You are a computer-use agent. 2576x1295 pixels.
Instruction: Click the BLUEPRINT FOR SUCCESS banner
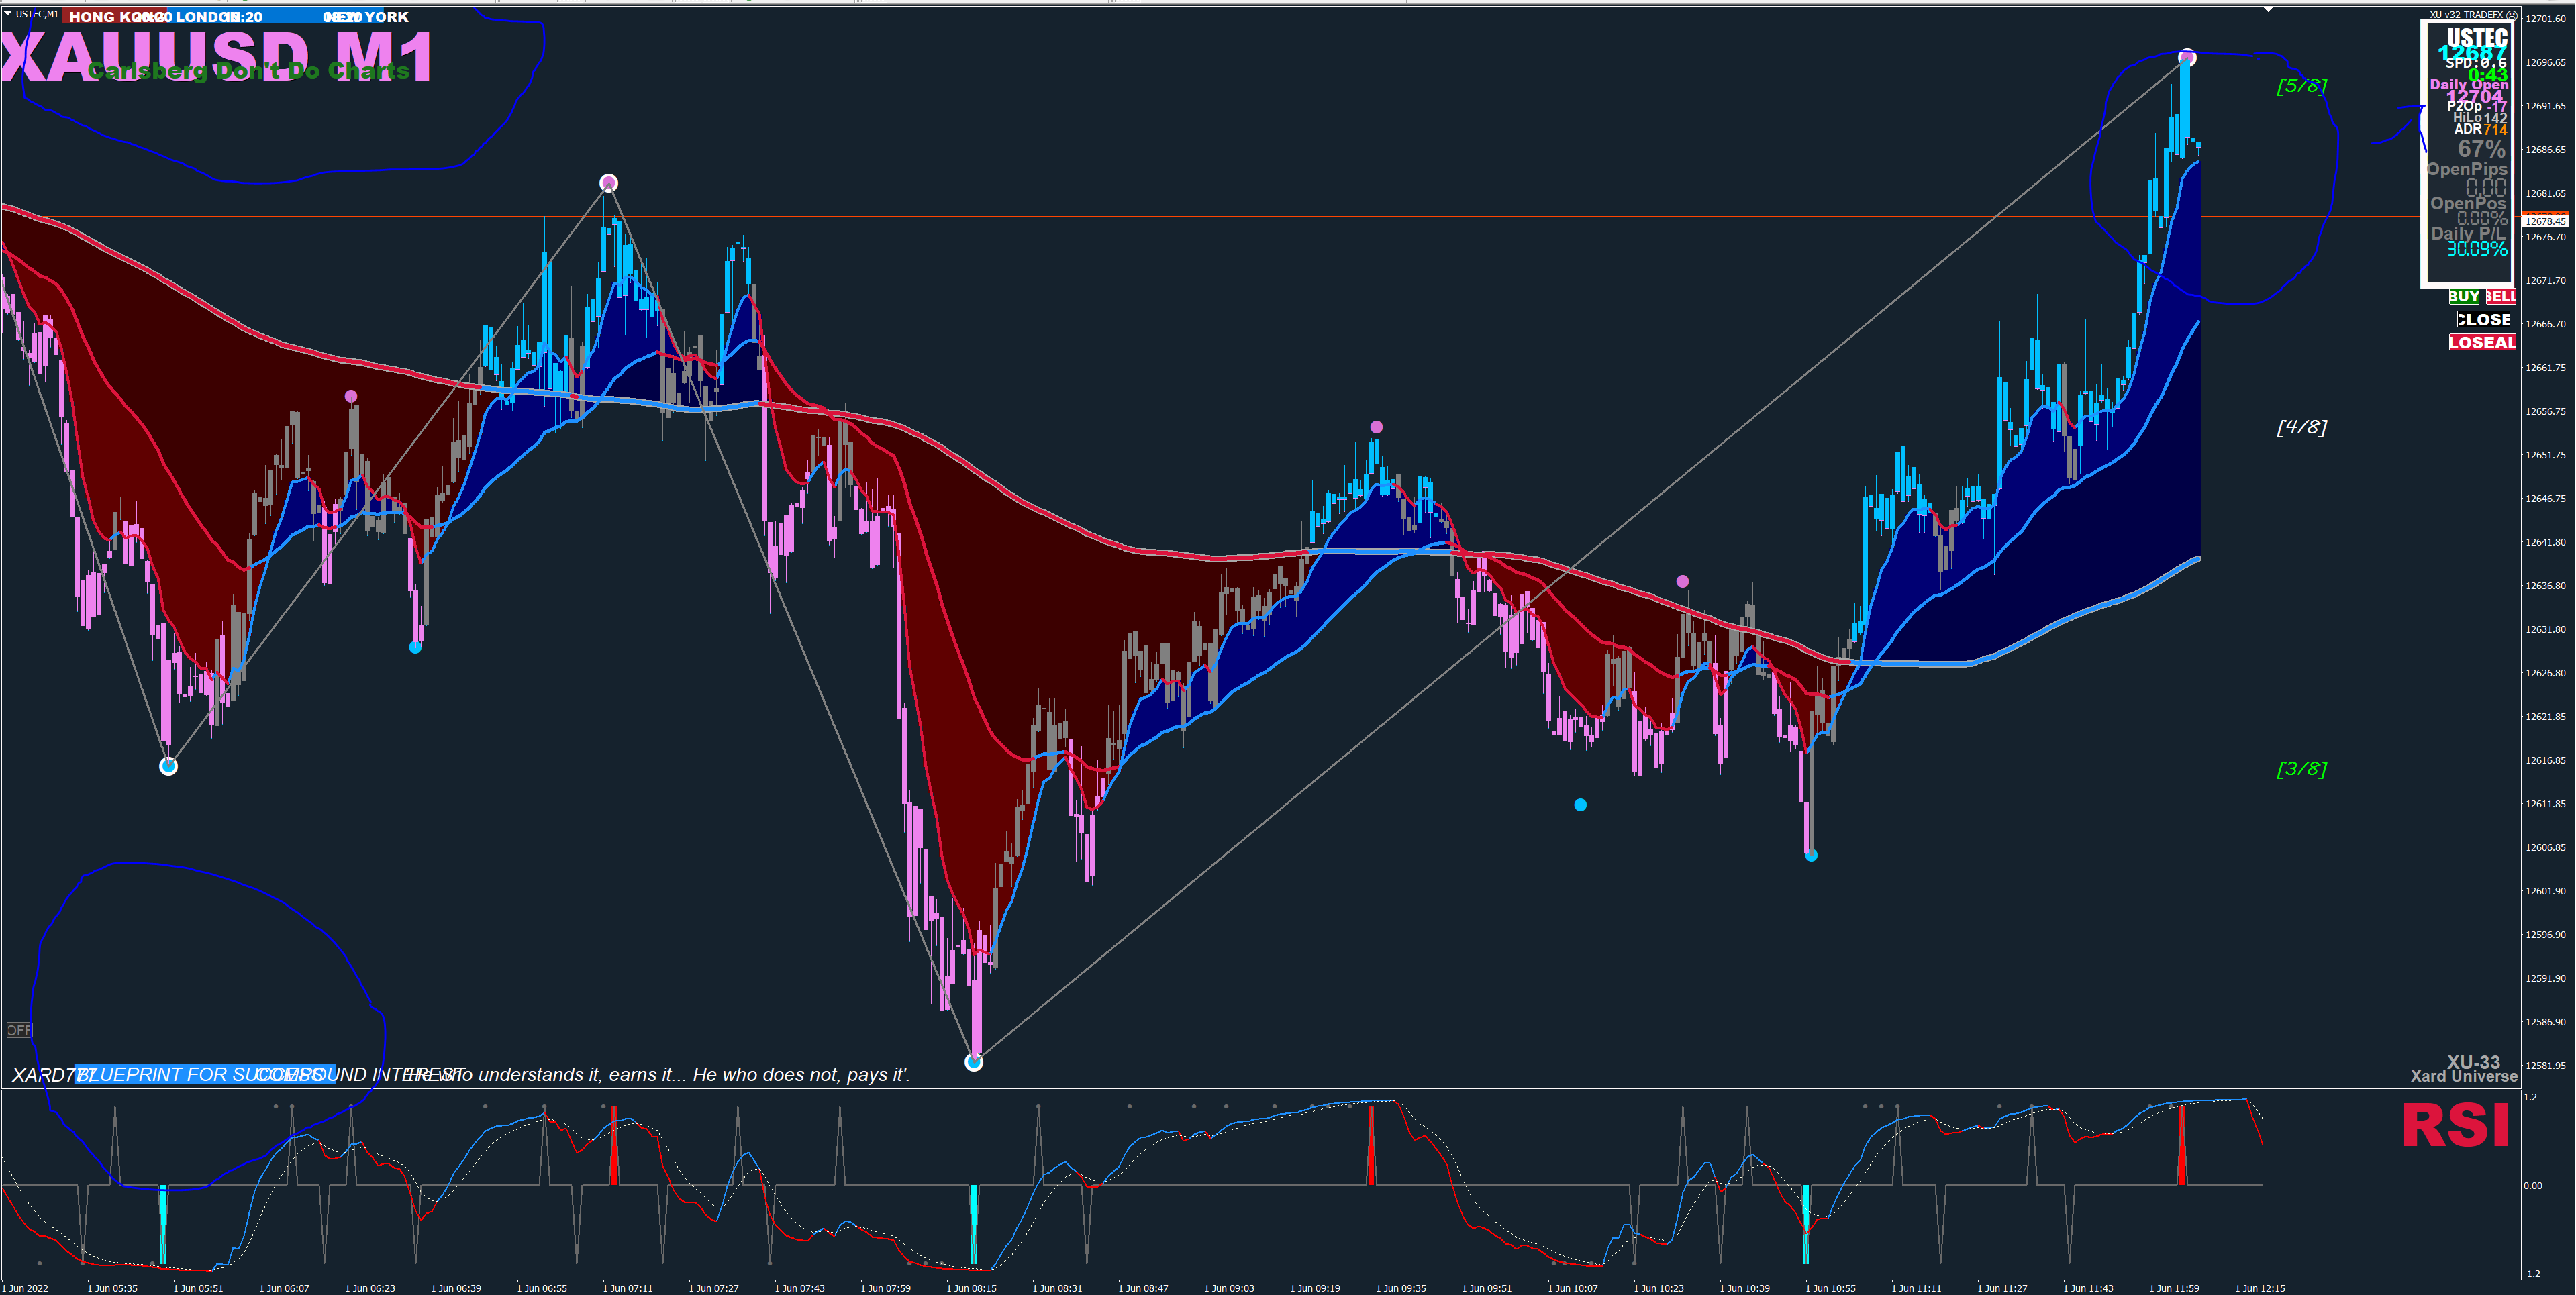pyautogui.click(x=205, y=1075)
